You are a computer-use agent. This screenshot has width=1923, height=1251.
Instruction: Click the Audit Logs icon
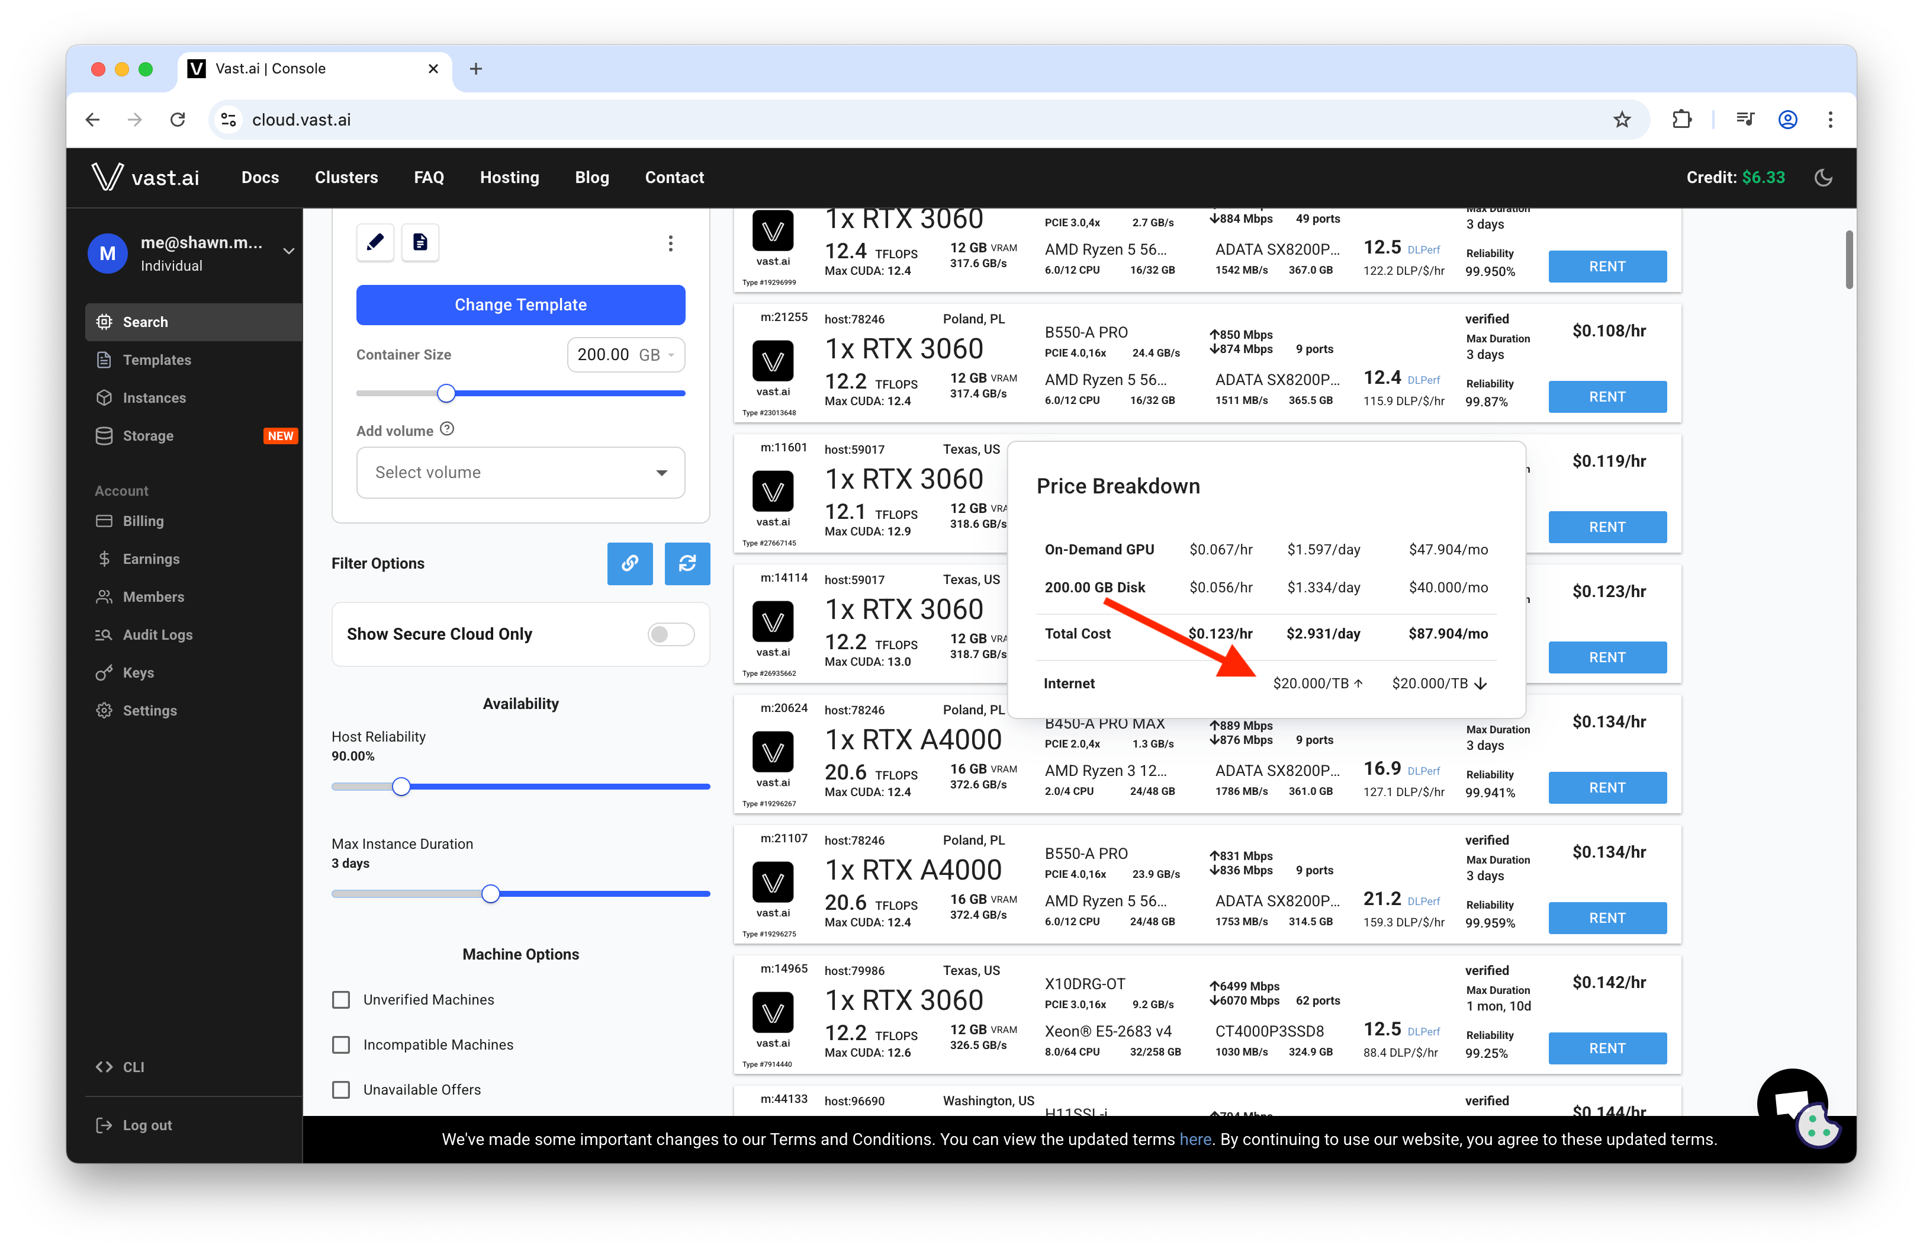[x=104, y=634]
